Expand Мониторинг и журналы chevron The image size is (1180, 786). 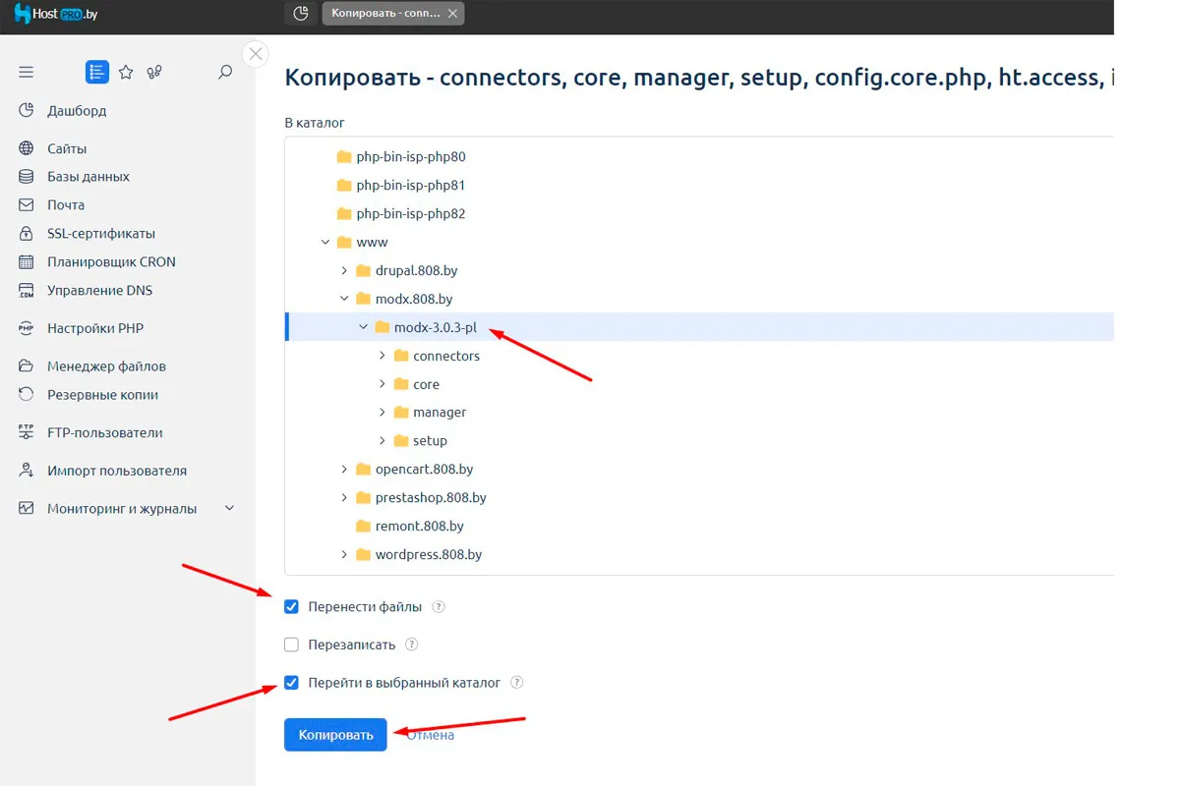pos(230,509)
